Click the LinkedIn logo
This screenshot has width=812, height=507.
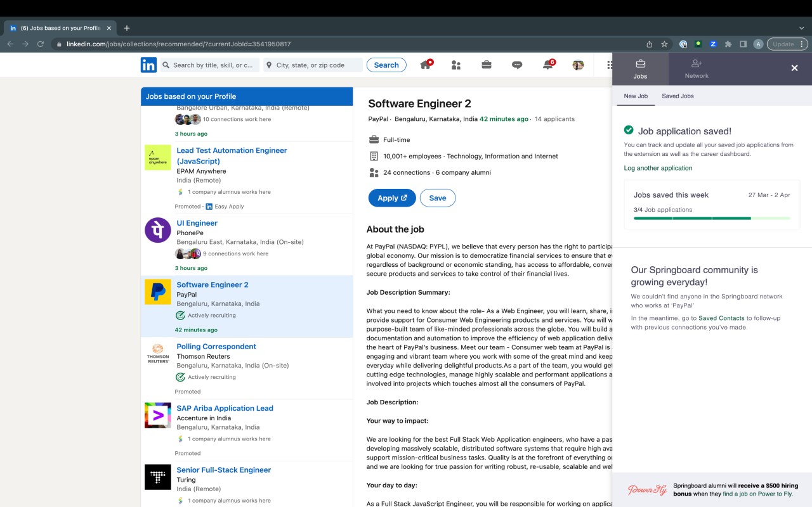pyautogui.click(x=148, y=64)
